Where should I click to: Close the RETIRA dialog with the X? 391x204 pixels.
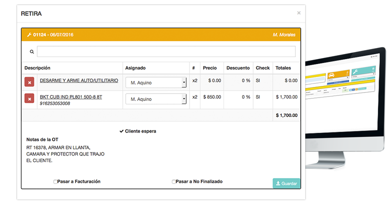[299, 13]
